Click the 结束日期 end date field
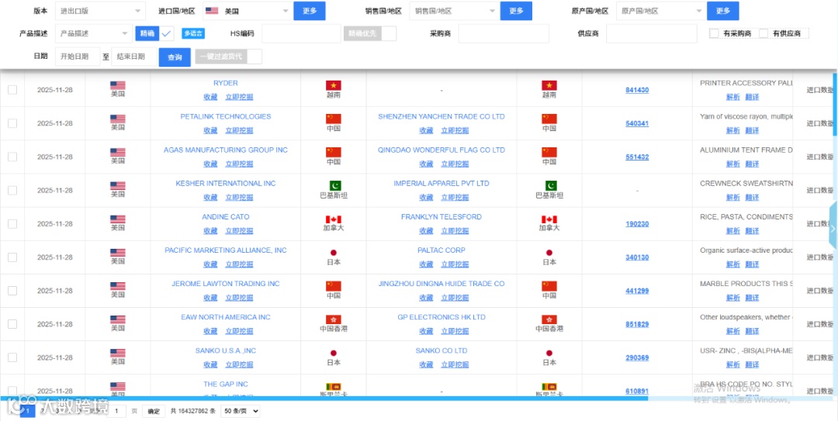Viewport: 838px width, 421px height. click(x=134, y=57)
